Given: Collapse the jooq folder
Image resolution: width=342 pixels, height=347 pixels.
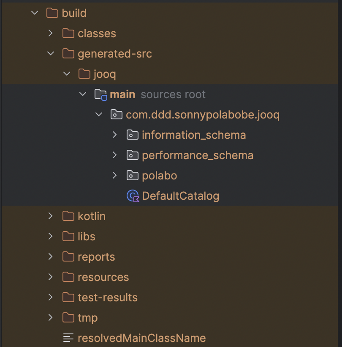Looking at the screenshot, I should coord(66,74).
